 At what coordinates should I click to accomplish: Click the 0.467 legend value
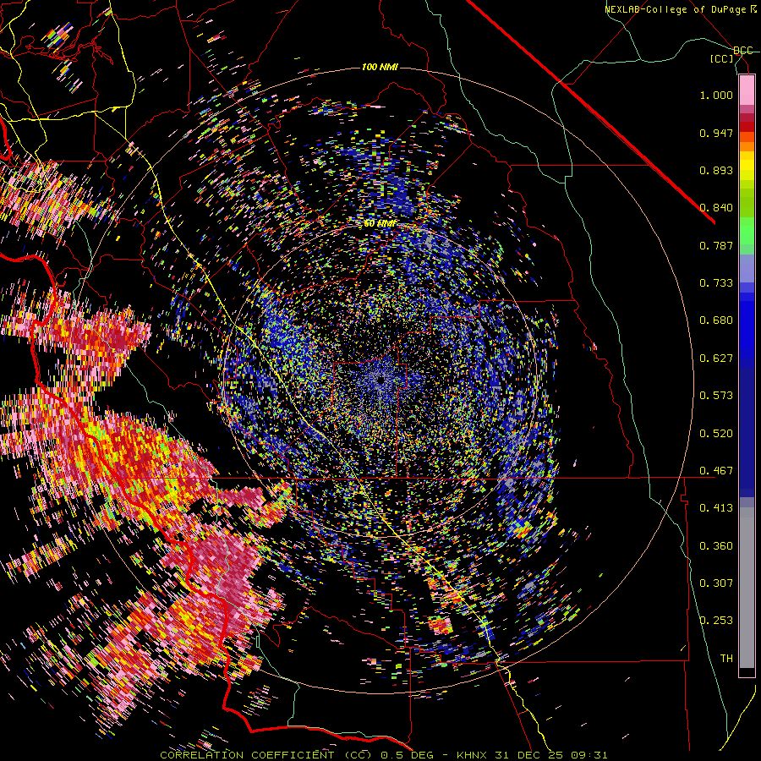point(716,471)
